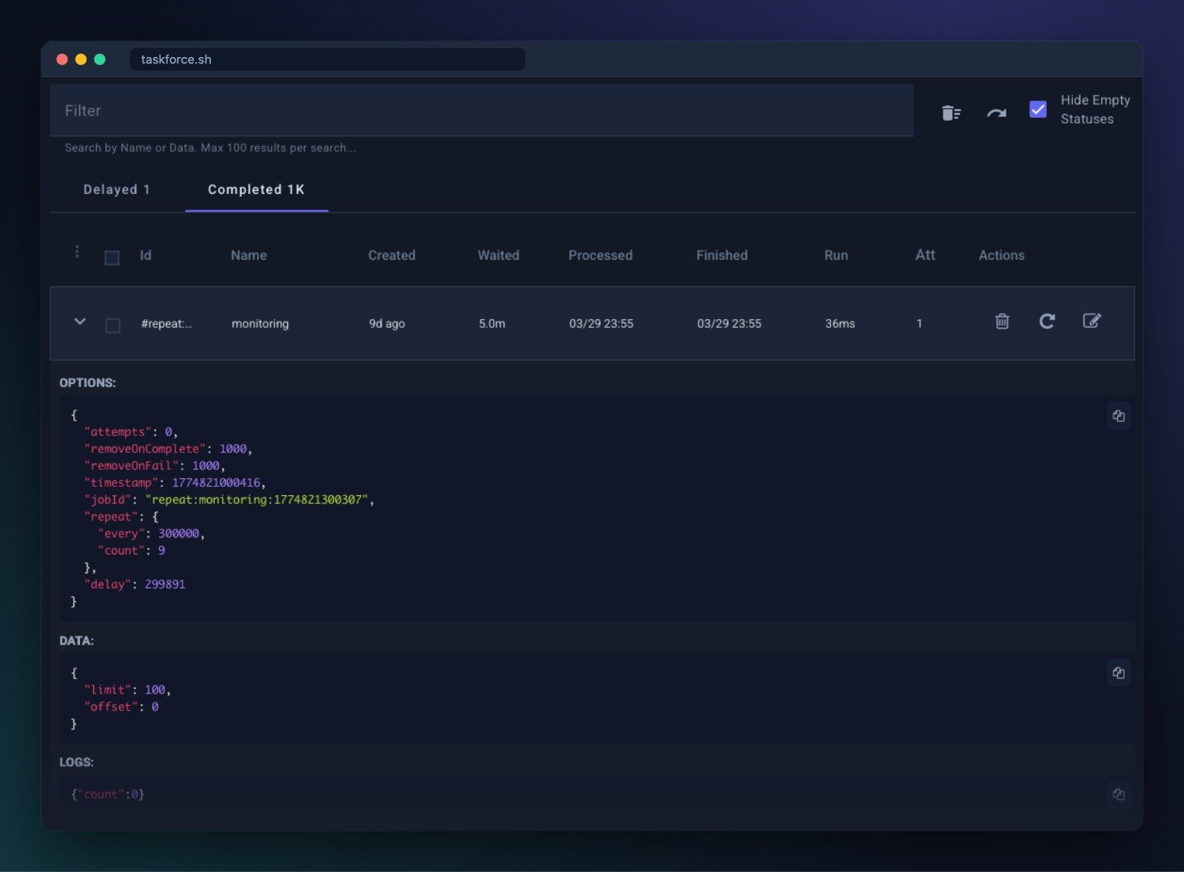The width and height of the screenshot is (1184, 872).
Task: Click the Hide Empty Statuses label
Action: click(x=1095, y=110)
